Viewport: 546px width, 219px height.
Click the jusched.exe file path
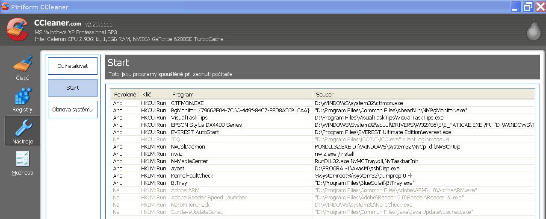394,212
